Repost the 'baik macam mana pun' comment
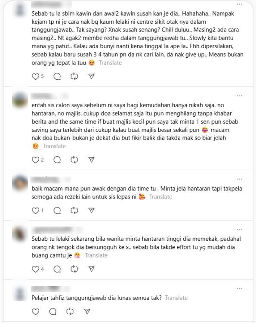This screenshot has height=323, width=256. pyautogui.click(x=74, y=210)
